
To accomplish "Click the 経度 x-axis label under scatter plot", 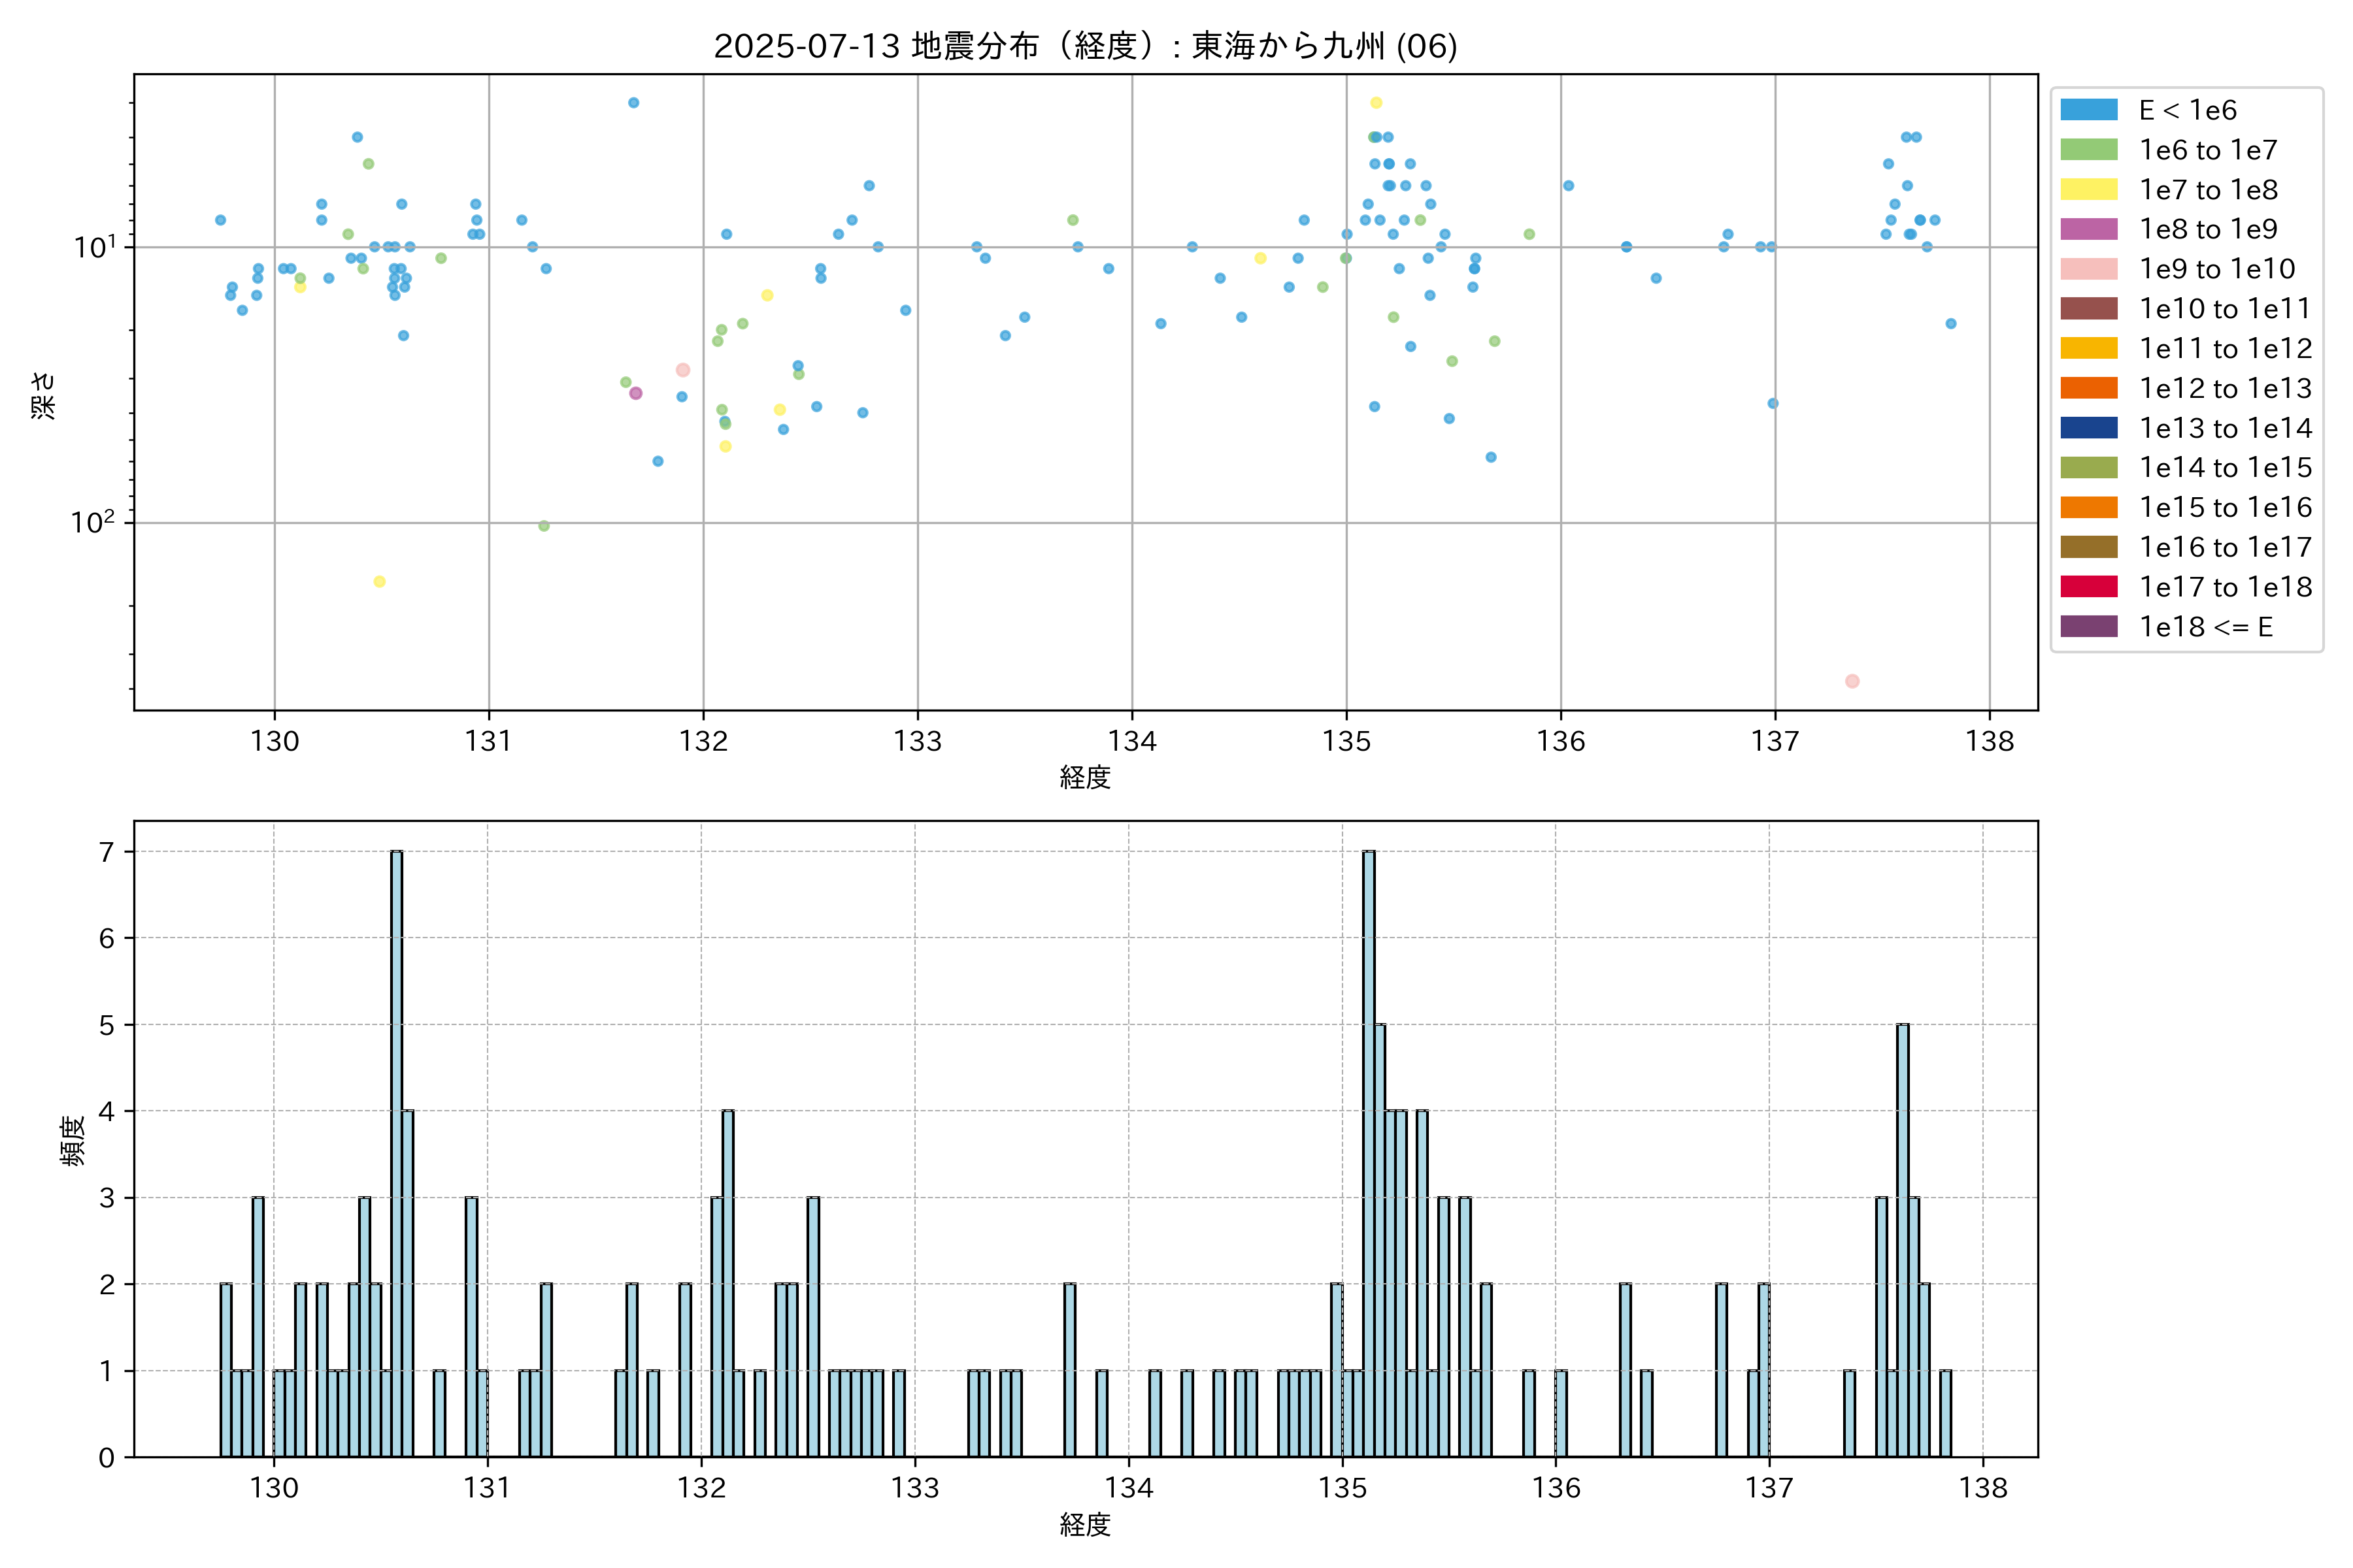I will click(x=1084, y=777).
